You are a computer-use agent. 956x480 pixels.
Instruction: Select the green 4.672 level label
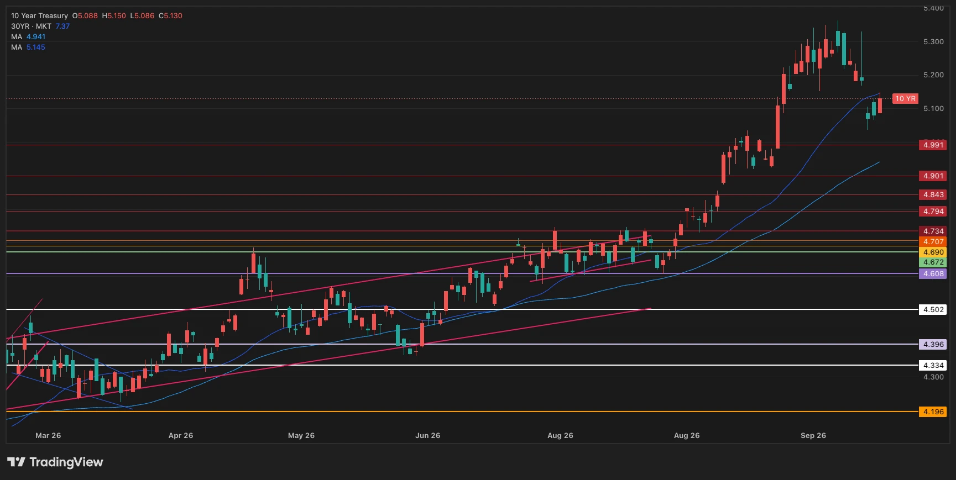click(x=933, y=262)
